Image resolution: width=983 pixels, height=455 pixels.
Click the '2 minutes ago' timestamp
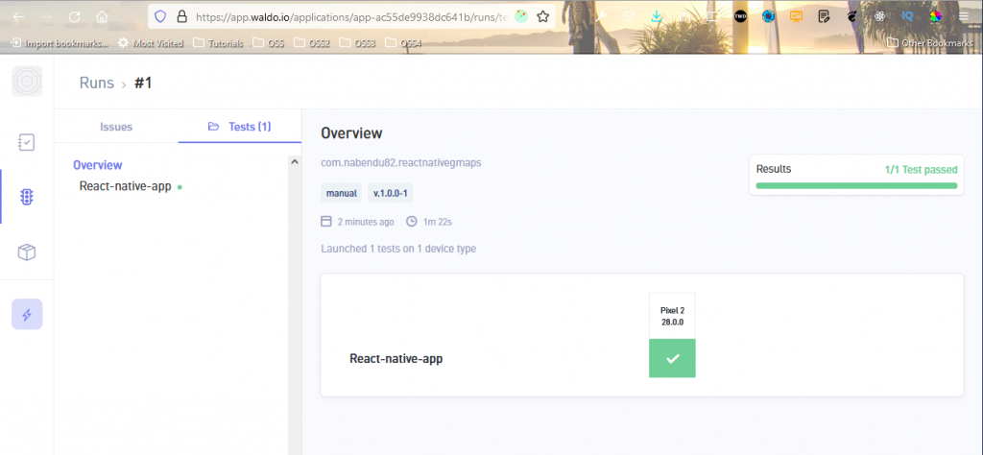click(x=366, y=222)
